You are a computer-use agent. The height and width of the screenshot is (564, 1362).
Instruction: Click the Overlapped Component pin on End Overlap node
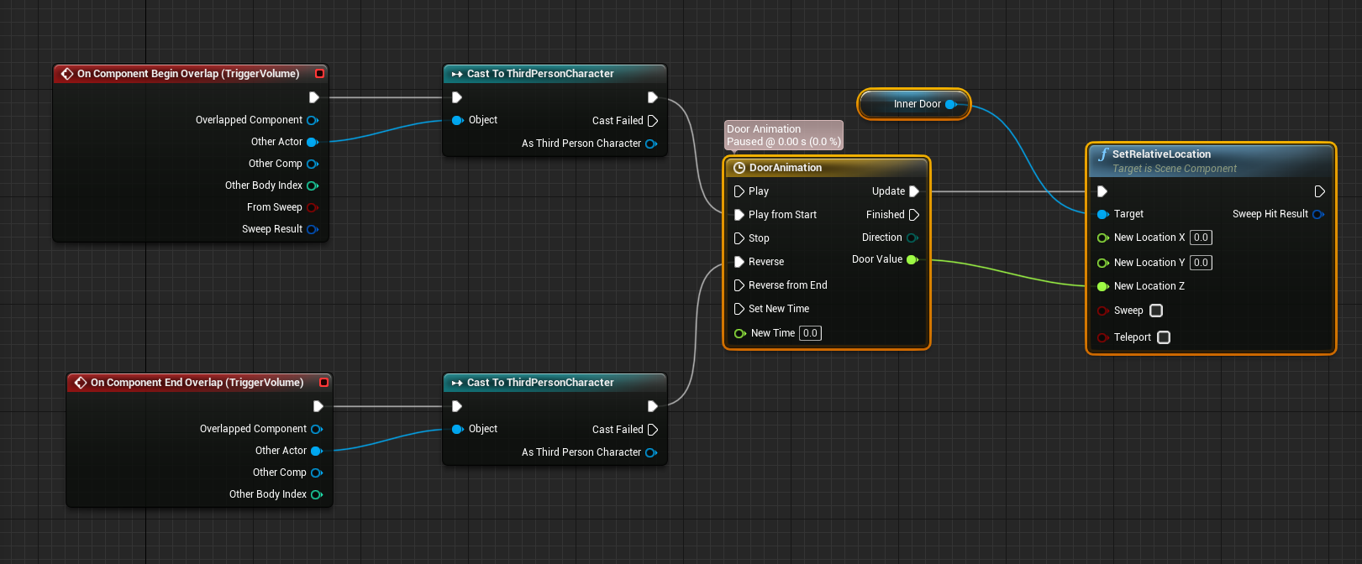[317, 429]
